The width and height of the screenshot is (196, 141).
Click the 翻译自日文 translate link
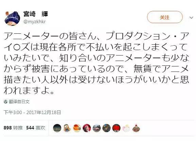click(x=19, y=101)
